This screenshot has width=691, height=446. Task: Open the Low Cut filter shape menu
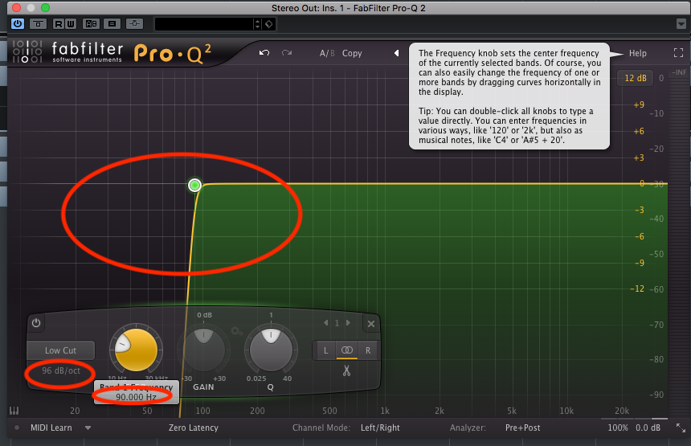pyautogui.click(x=61, y=350)
